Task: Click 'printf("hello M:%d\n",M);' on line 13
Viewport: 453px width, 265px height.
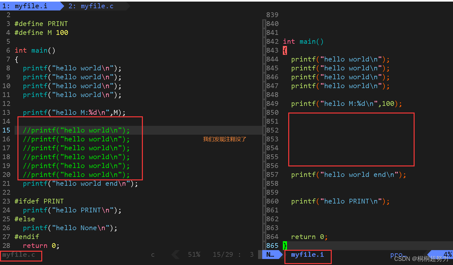Action: click(x=74, y=113)
